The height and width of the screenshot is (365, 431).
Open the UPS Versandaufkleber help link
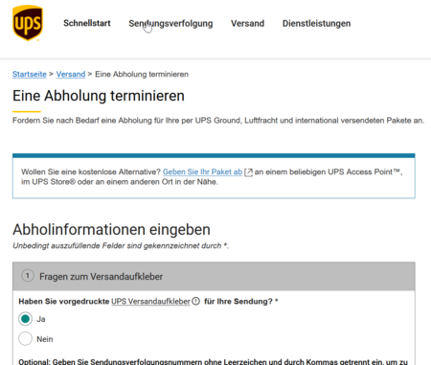[150, 301]
